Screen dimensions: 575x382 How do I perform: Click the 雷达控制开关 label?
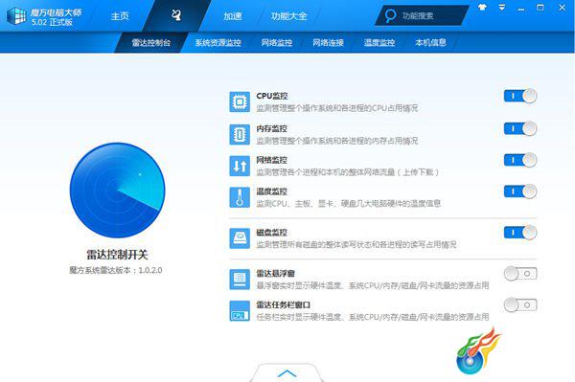(117, 254)
